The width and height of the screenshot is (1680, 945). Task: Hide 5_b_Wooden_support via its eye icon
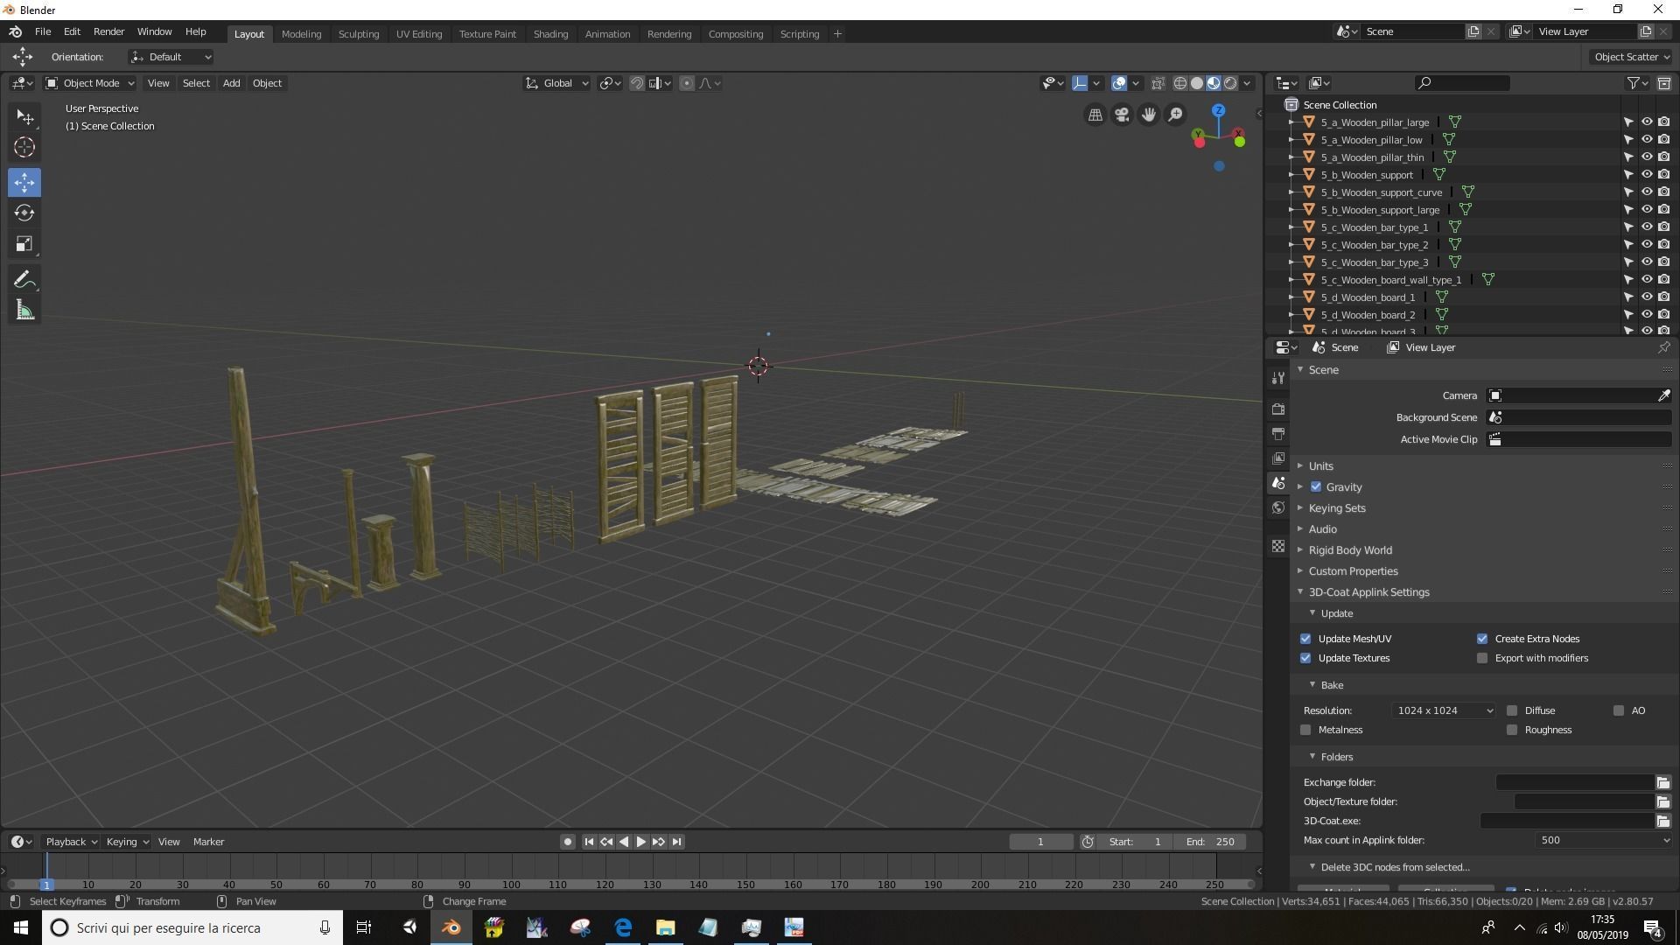[x=1646, y=175]
